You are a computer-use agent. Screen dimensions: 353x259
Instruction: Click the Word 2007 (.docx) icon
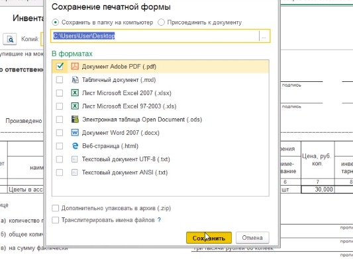pyautogui.click(x=75, y=133)
